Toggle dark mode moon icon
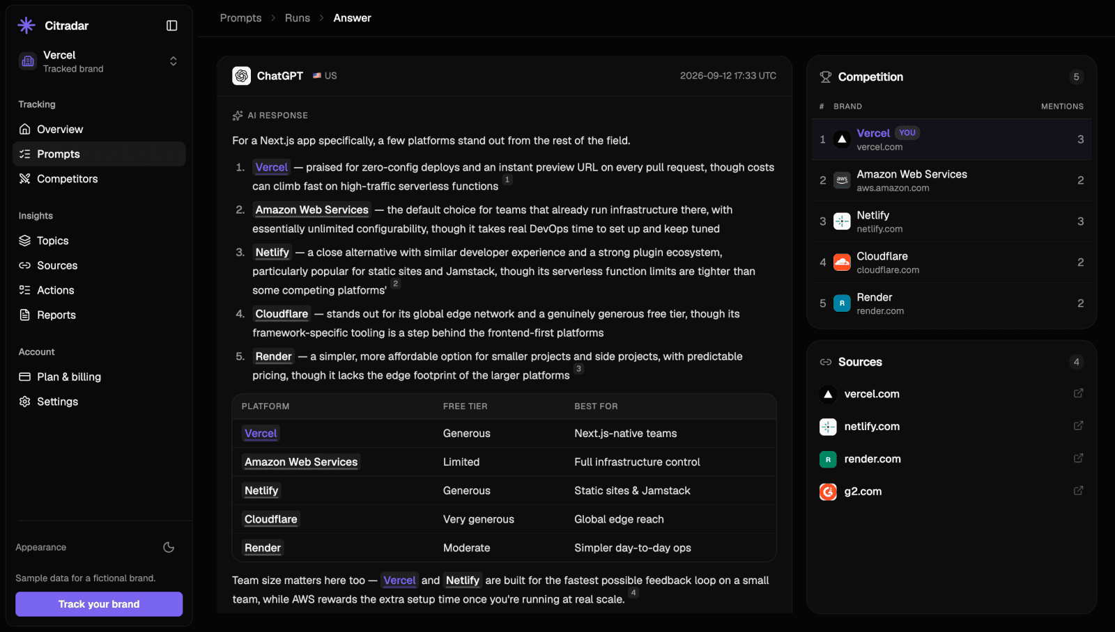 click(169, 547)
